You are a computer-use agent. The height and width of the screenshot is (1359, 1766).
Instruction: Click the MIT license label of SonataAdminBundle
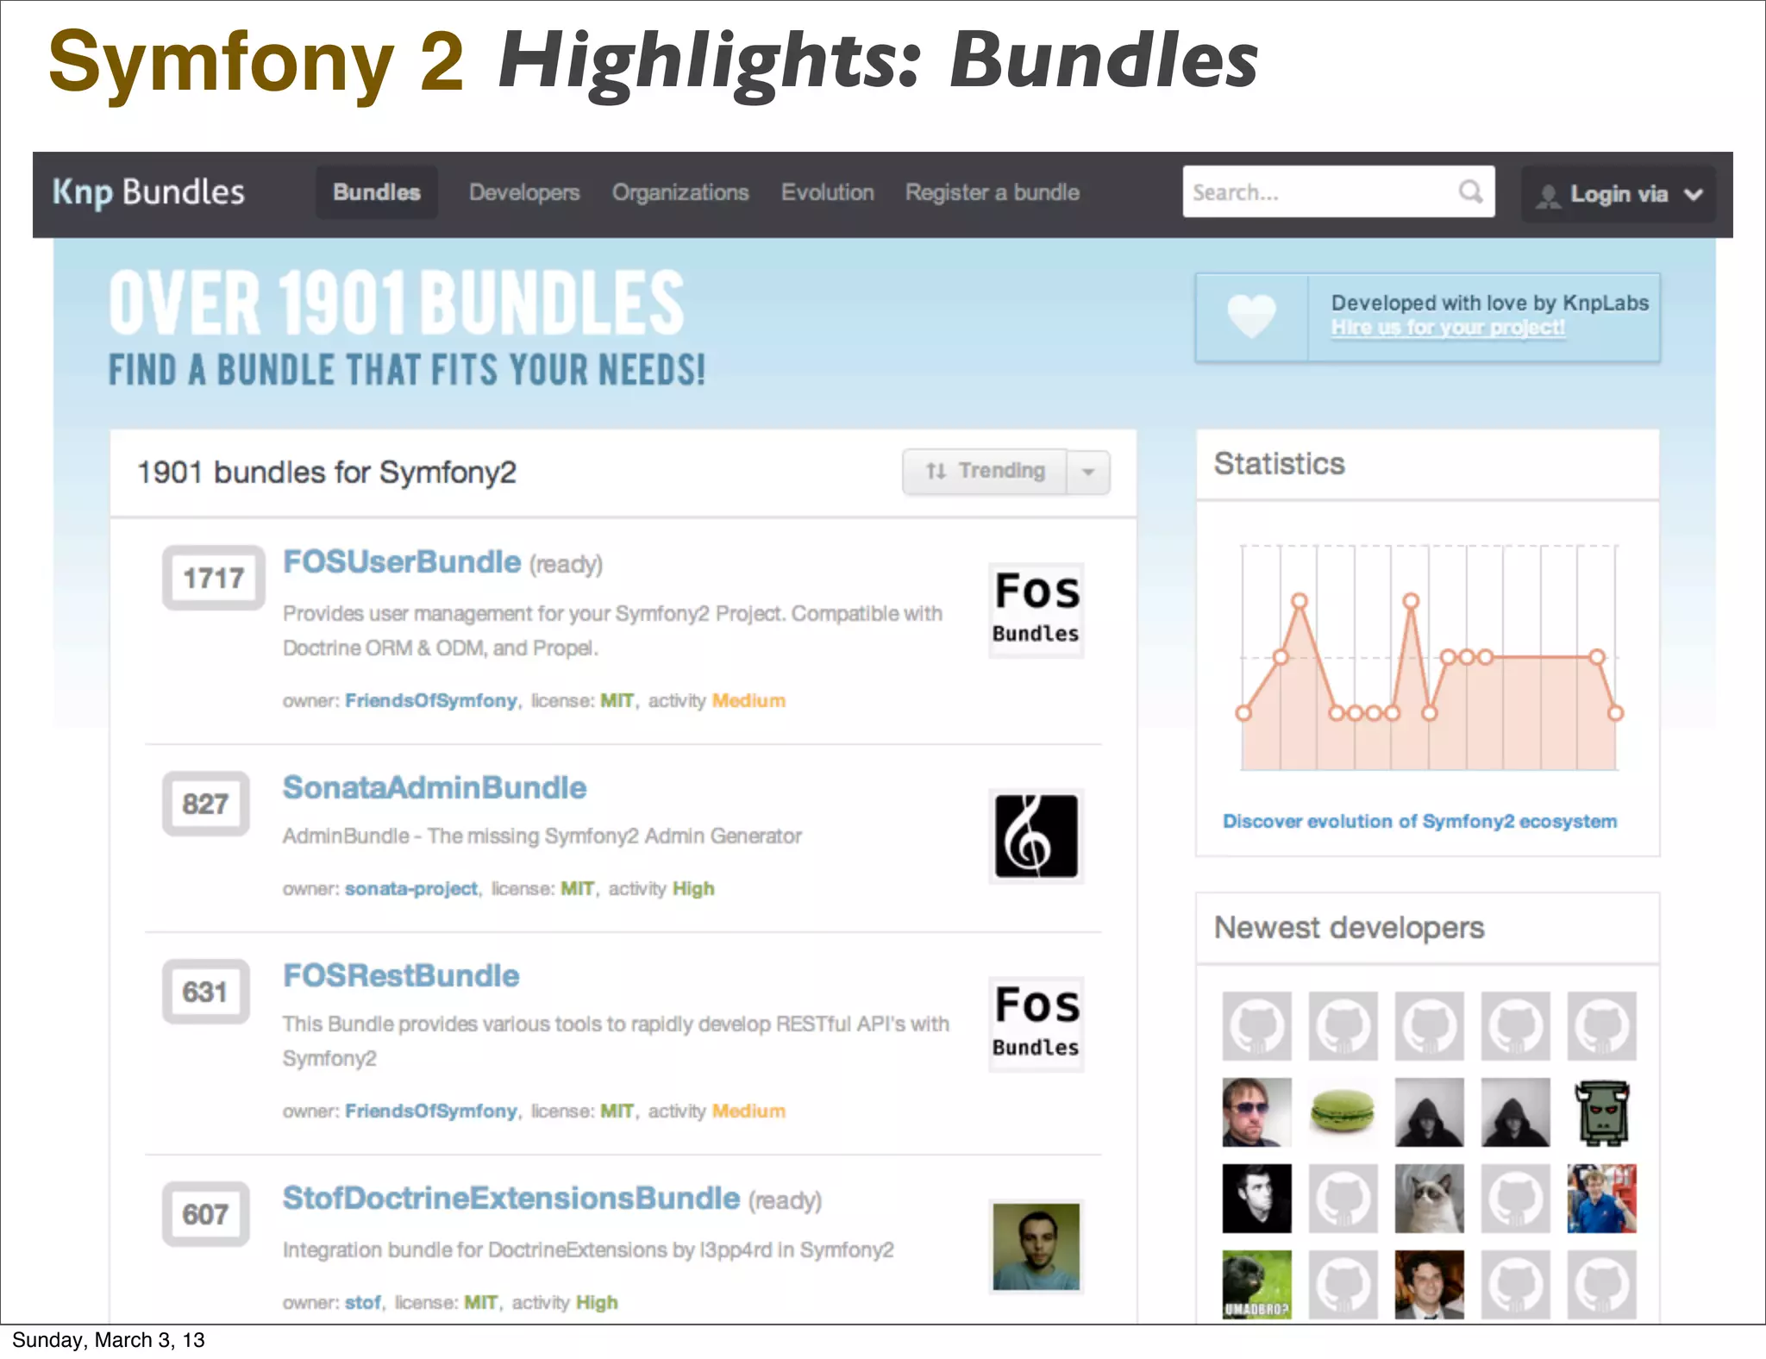578,888
